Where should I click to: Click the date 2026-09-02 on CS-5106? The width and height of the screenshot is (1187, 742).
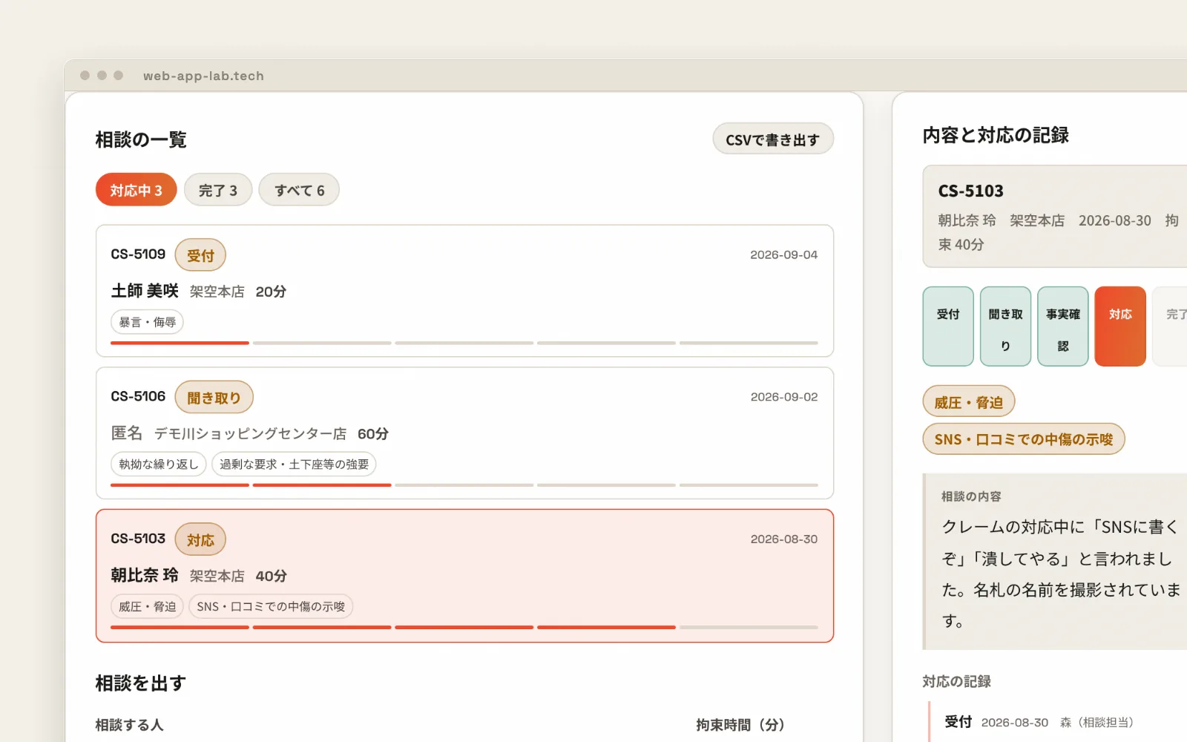pyautogui.click(x=783, y=397)
